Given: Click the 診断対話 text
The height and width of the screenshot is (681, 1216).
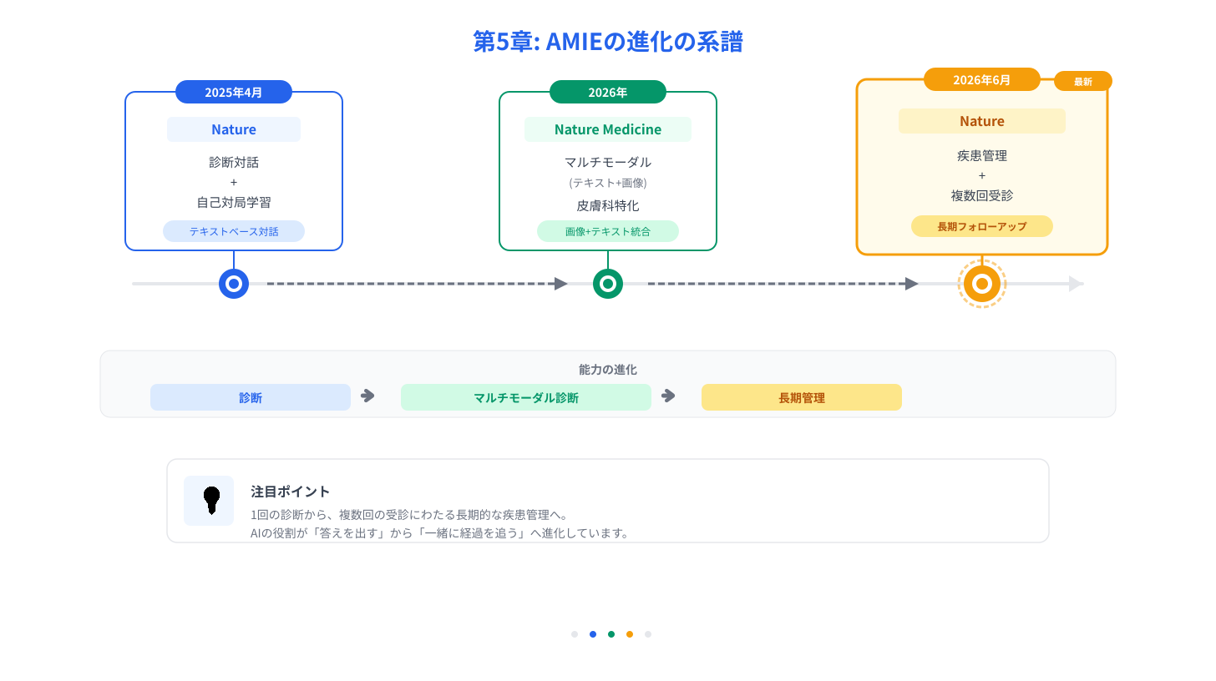Looking at the screenshot, I should (x=234, y=162).
